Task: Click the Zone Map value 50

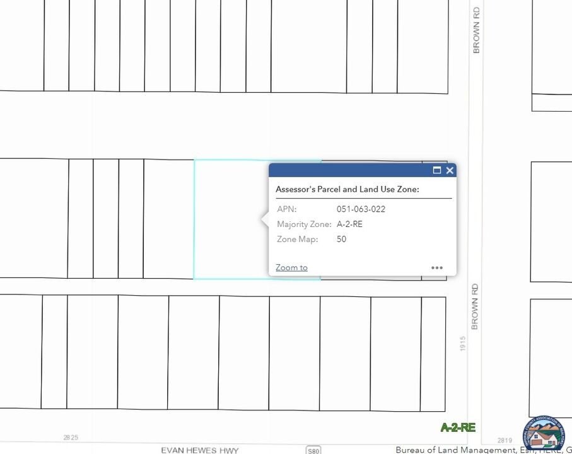Action: pyautogui.click(x=341, y=239)
